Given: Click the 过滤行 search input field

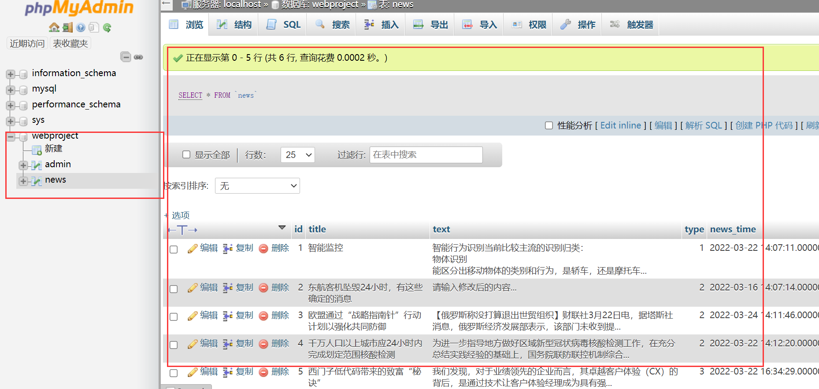Looking at the screenshot, I should click(x=426, y=155).
